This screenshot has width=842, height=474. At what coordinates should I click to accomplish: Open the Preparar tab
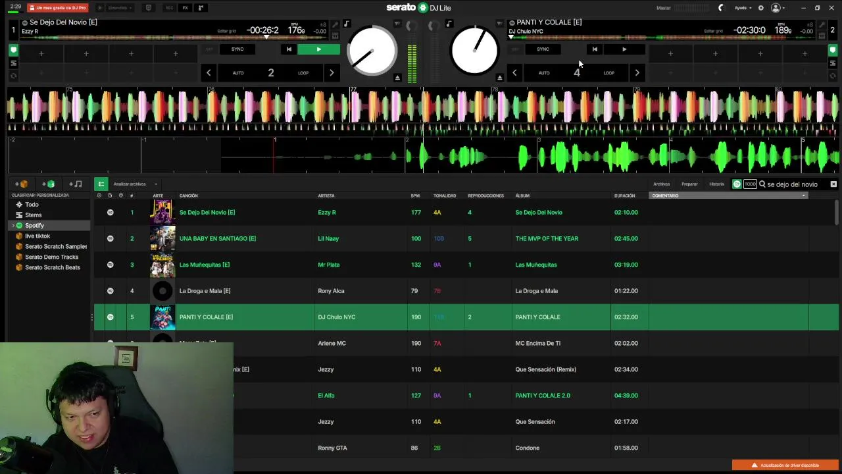click(689, 184)
